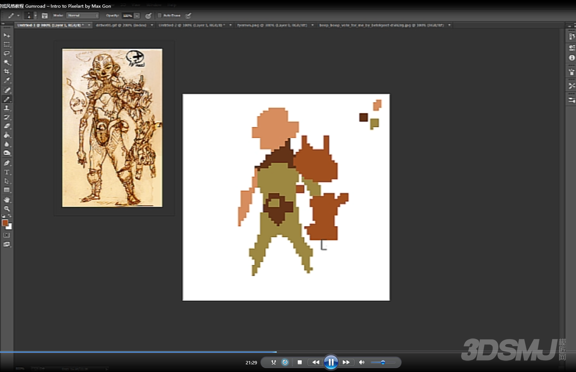This screenshot has width=576, height=372.
Task: Open the Info panel icon
Action: pyautogui.click(x=572, y=58)
